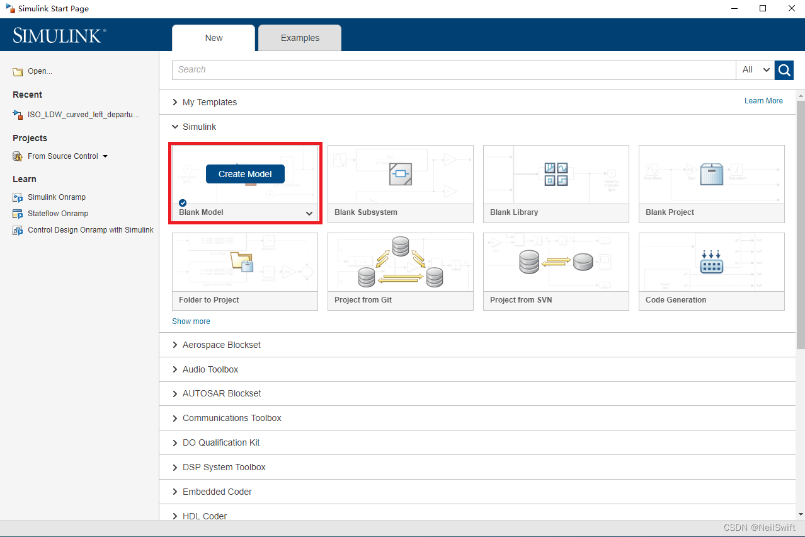Viewport: 805px width, 537px height.
Task: Expand the My Templates section
Action: pos(175,102)
